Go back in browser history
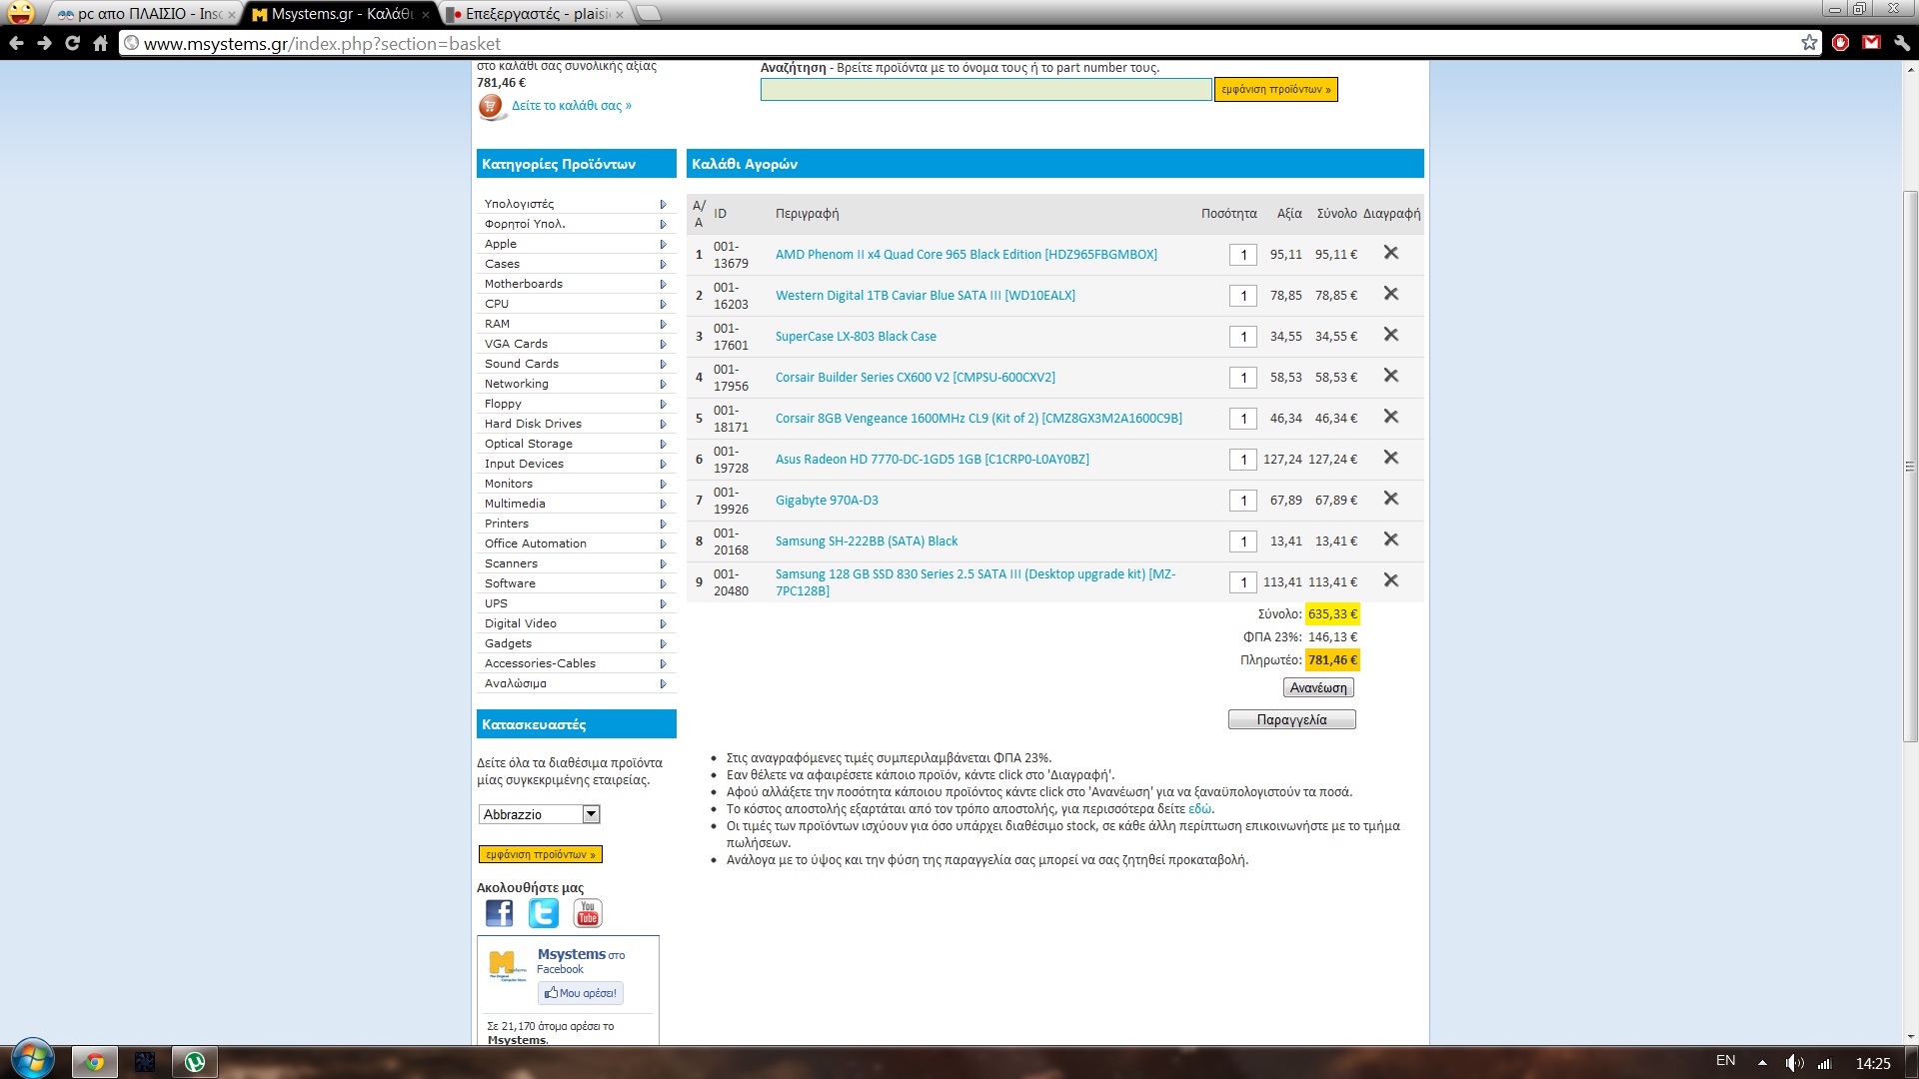Image resolution: width=1919 pixels, height=1079 pixels. pos(16,43)
